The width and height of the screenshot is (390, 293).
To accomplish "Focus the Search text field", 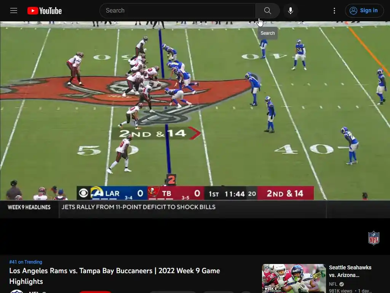I will pos(177,10).
